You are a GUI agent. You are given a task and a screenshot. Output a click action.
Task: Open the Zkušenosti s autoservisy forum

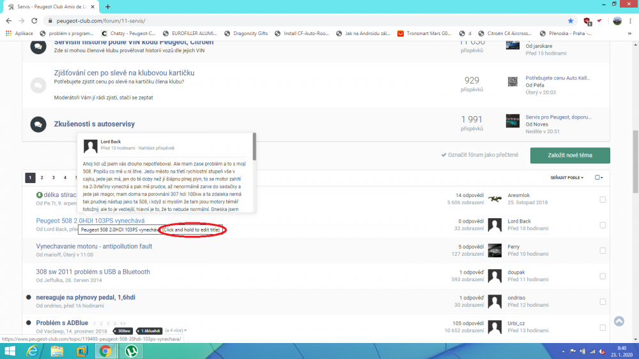(95, 124)
